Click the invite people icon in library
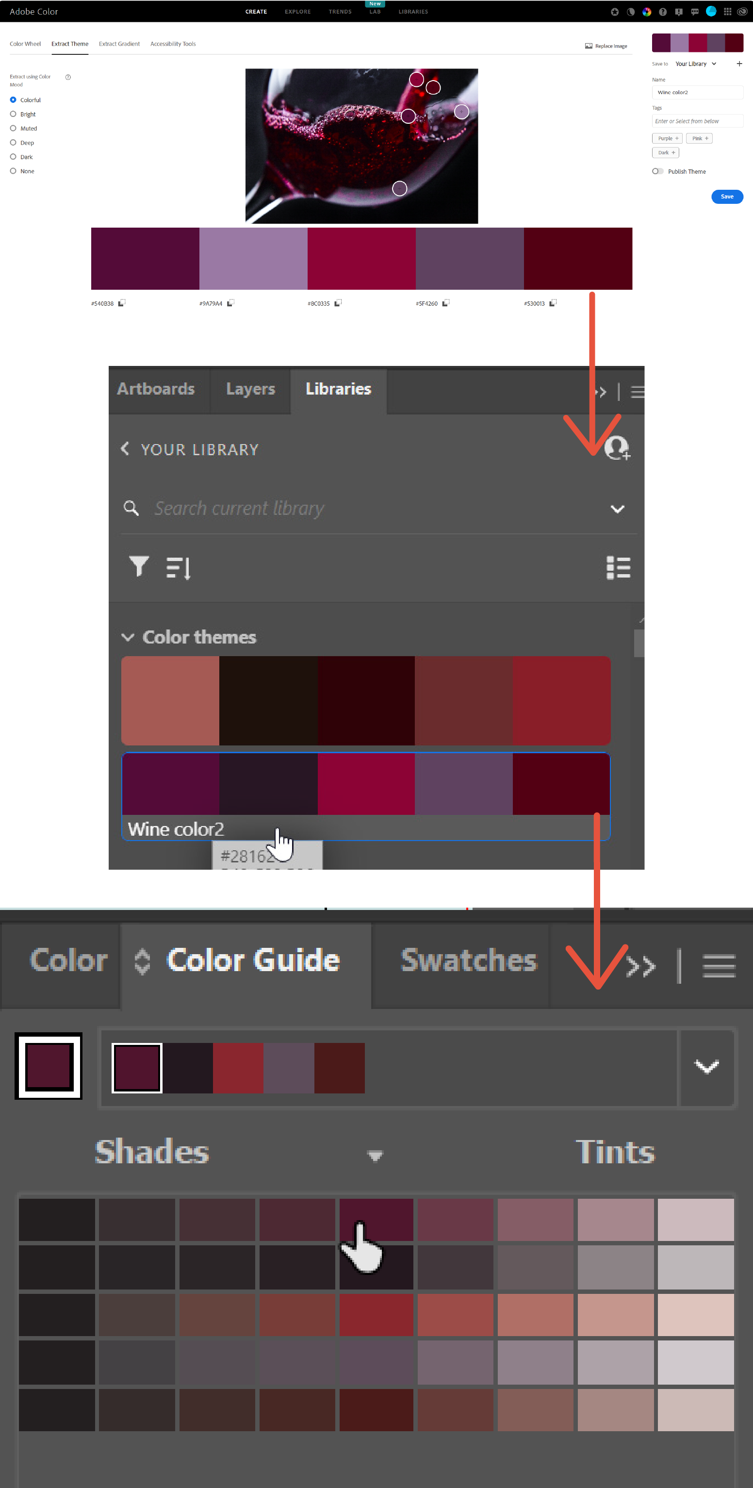The height and width of the screenshot is (1488, 753). [x=617, y=448]
